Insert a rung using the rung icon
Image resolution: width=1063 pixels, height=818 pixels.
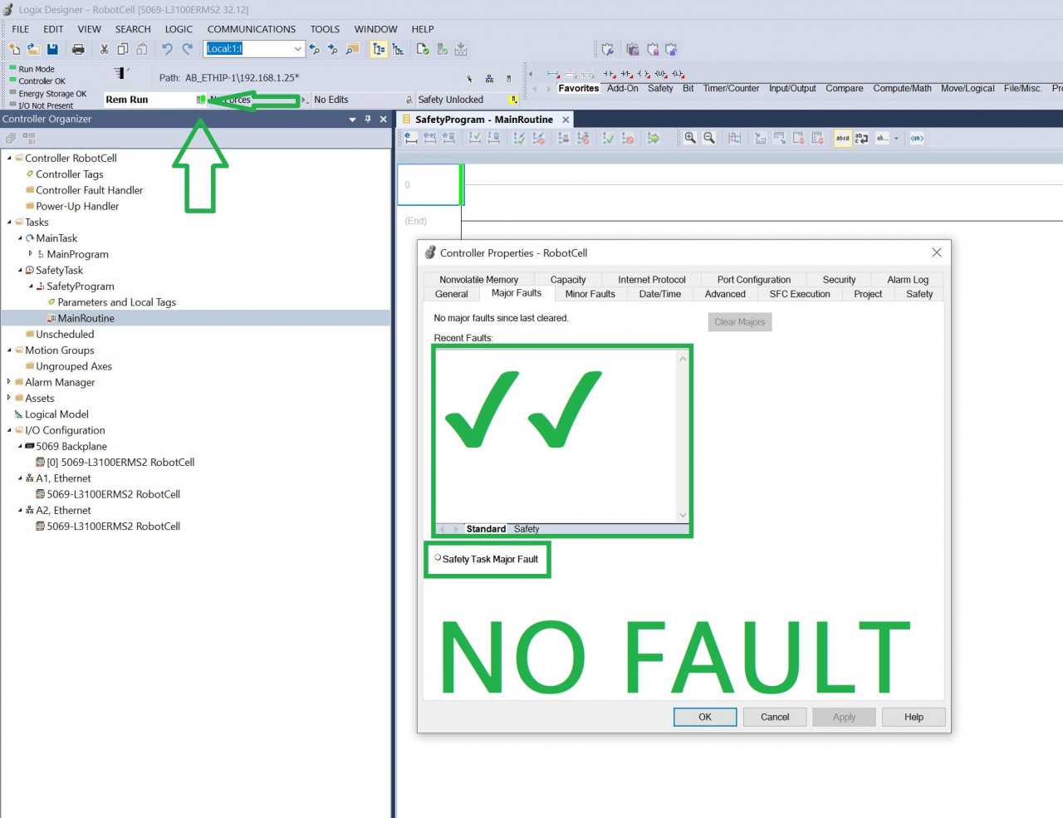pyautogui.click(x=553, y=74)
